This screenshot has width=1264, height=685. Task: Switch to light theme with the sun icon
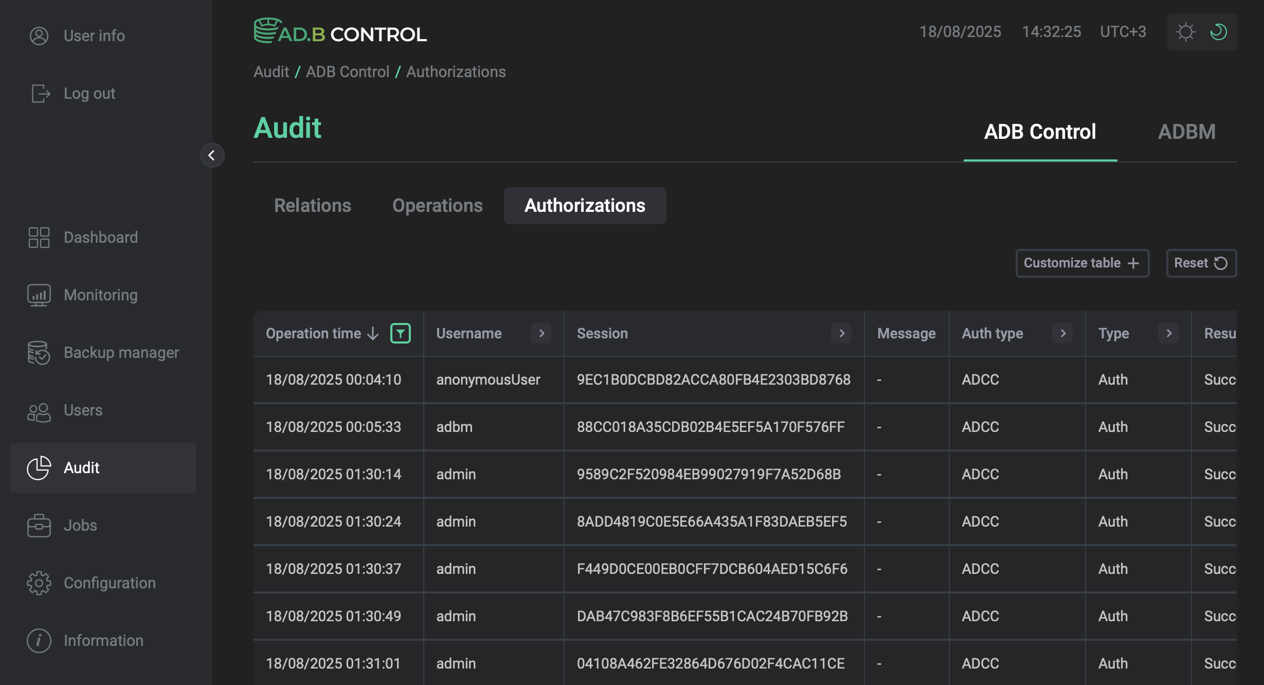[1186, 32]
